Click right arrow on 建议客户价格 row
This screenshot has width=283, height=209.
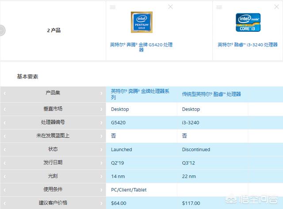(x=101, y=203)
